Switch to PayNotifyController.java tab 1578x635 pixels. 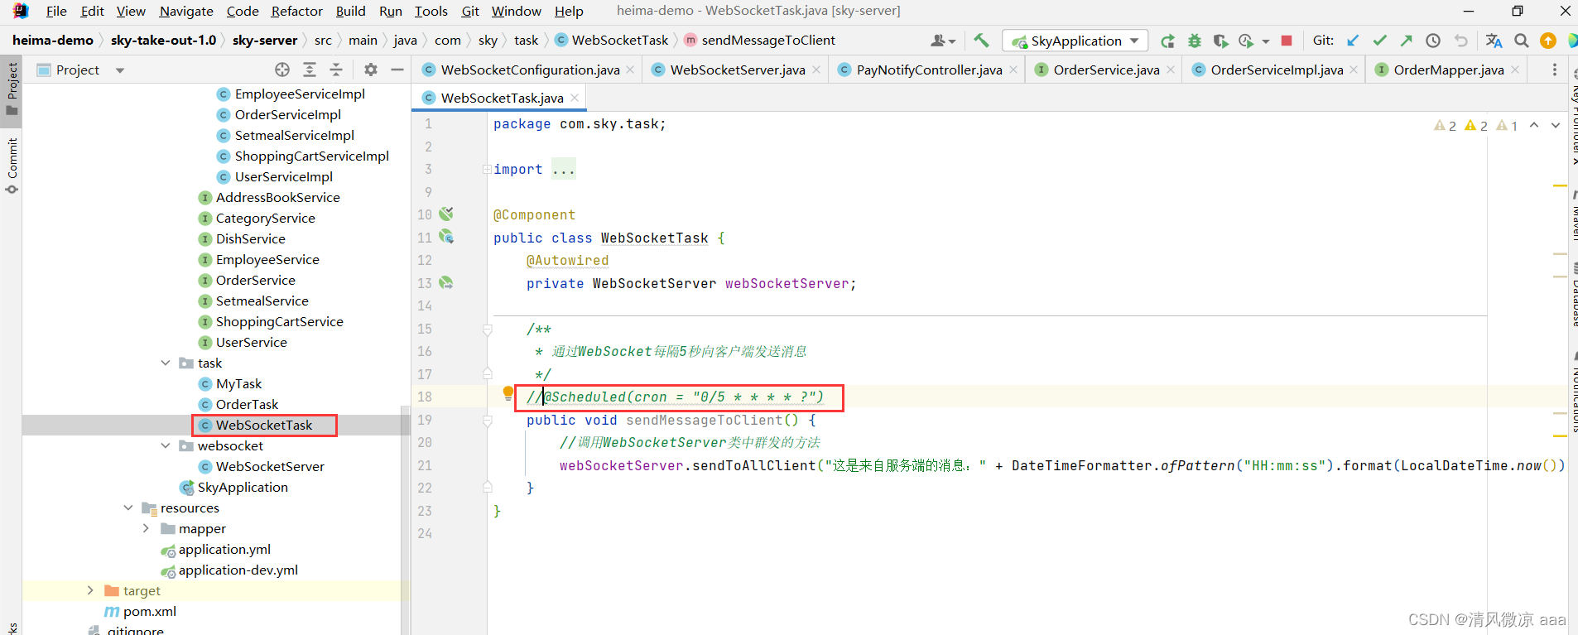[929, 70]
